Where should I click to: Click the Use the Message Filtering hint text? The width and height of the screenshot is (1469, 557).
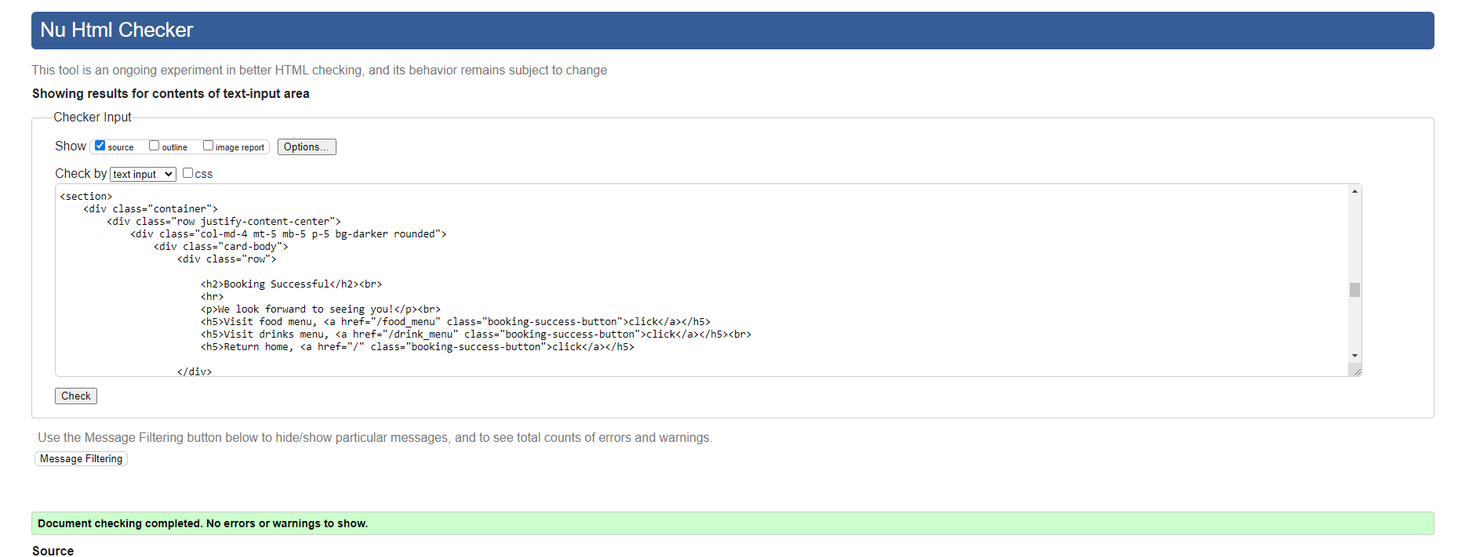tap(375, 437)
